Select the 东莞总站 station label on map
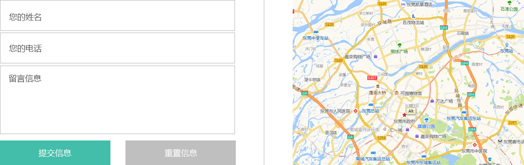524x165 pixels. [370, 111]
